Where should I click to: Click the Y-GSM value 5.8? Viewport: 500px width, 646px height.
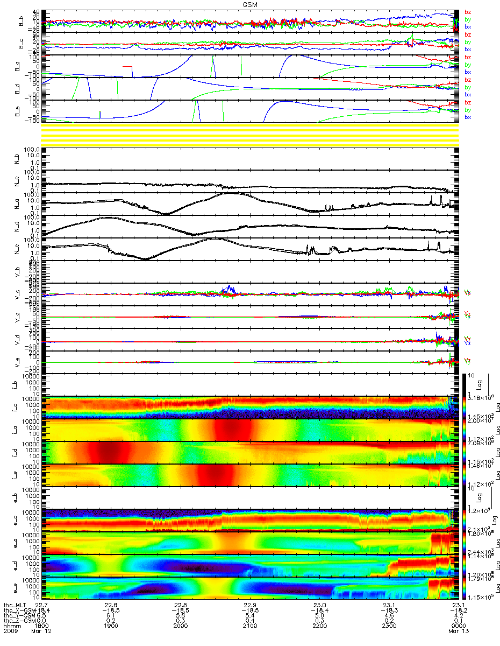pyautogui.click(x=181, y=615)
